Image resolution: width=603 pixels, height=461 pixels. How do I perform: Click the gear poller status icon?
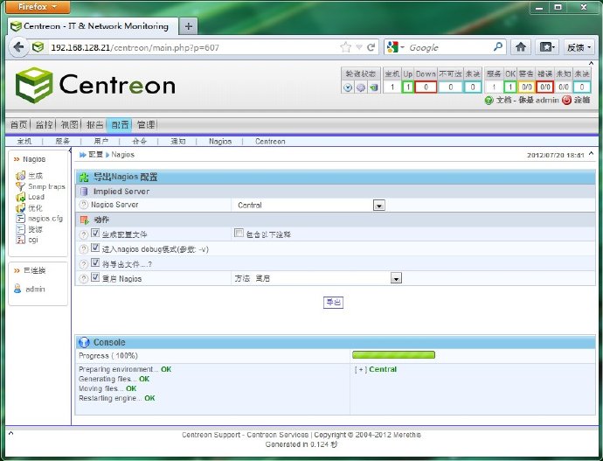pyautogui.click(x=361, y=87)
